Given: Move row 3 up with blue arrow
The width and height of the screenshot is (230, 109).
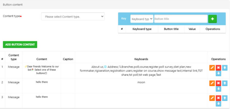Looking at the screenshot, I should click(225, 98).
